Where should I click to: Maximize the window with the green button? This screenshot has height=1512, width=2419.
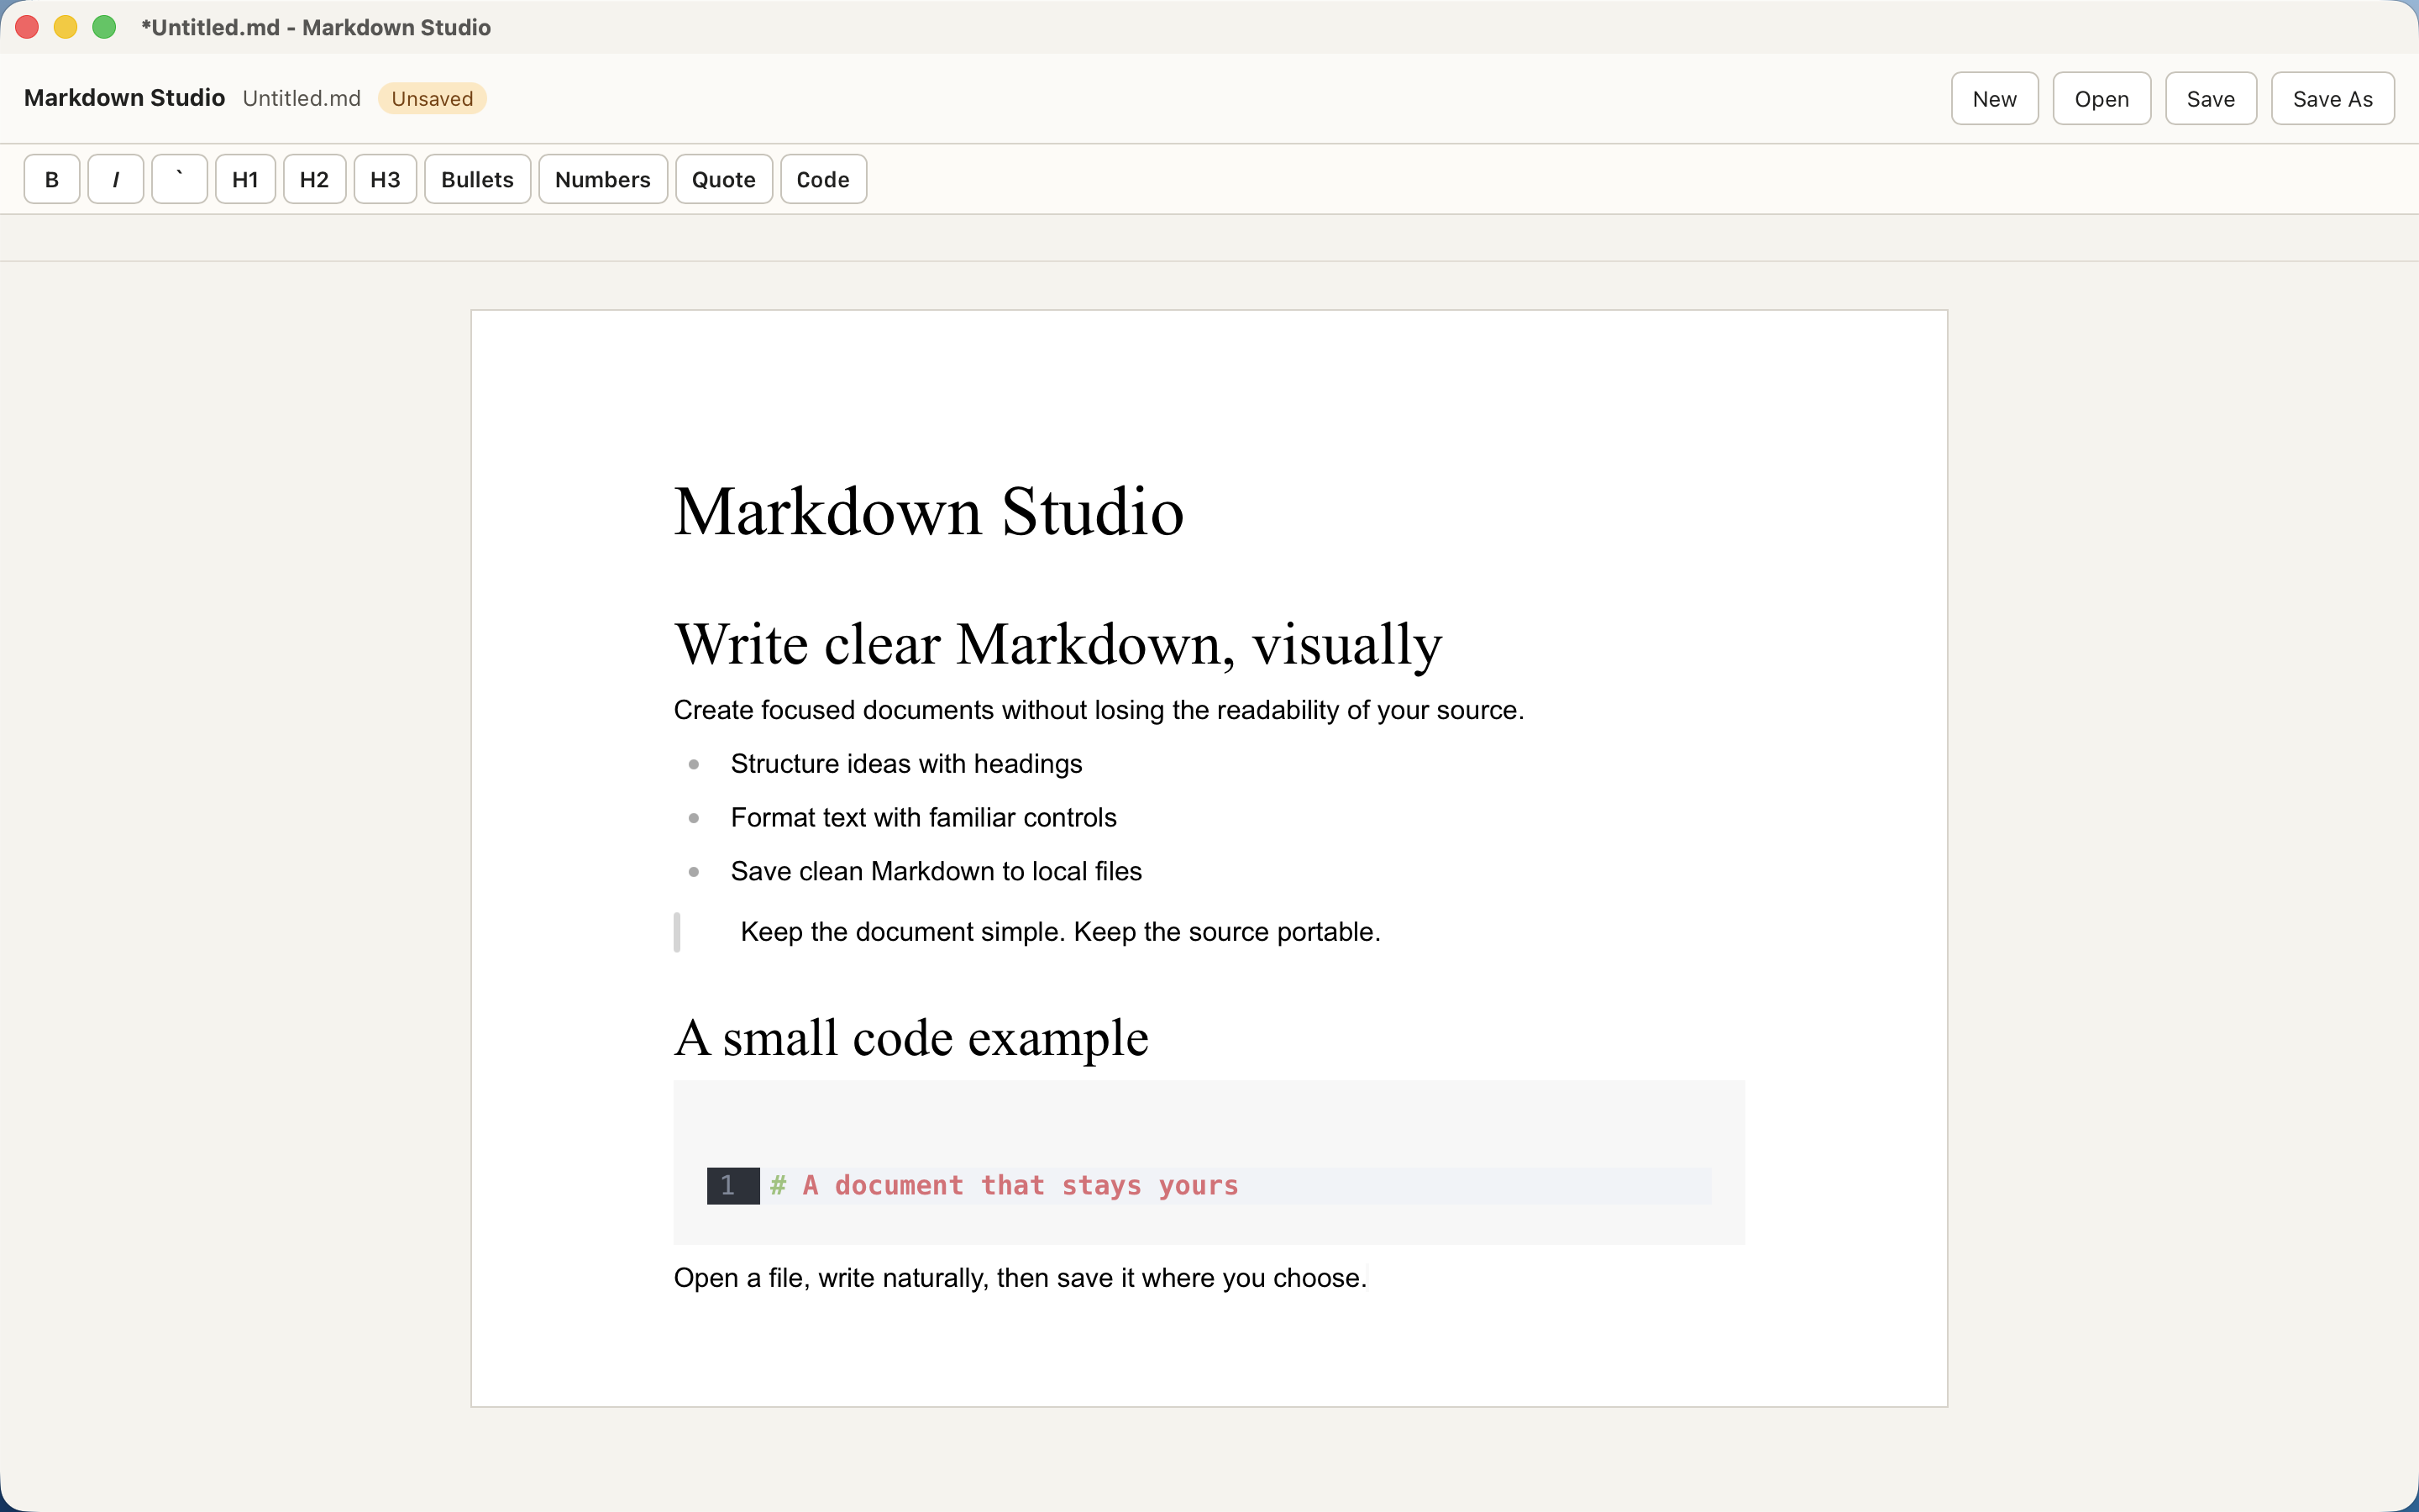click(104, 27)
